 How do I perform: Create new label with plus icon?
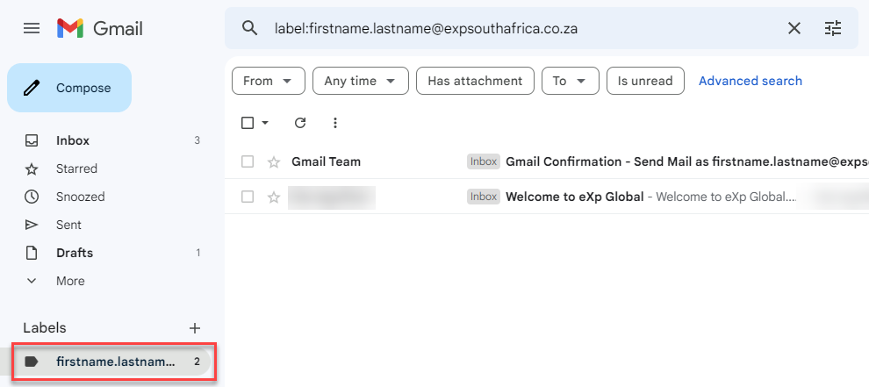tap(195, 328)
